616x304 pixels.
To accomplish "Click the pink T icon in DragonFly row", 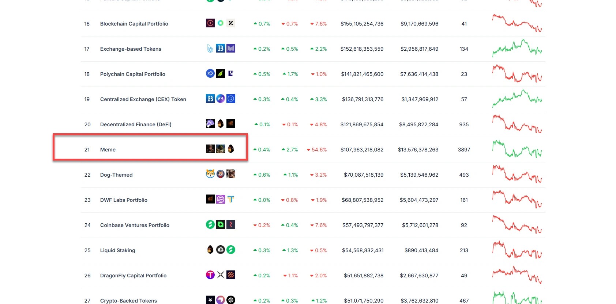I will (210, 275).
